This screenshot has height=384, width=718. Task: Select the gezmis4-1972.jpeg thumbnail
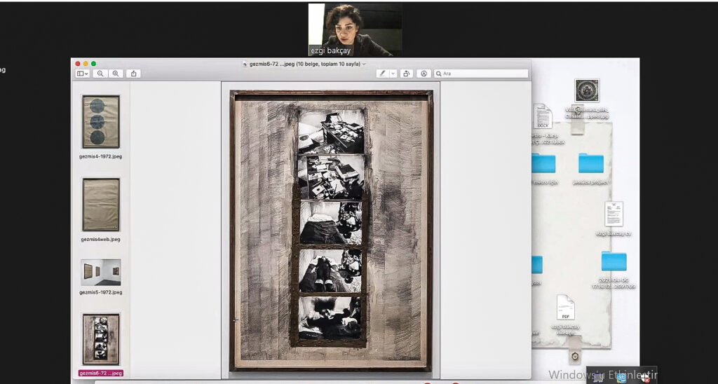click(101, 122)
